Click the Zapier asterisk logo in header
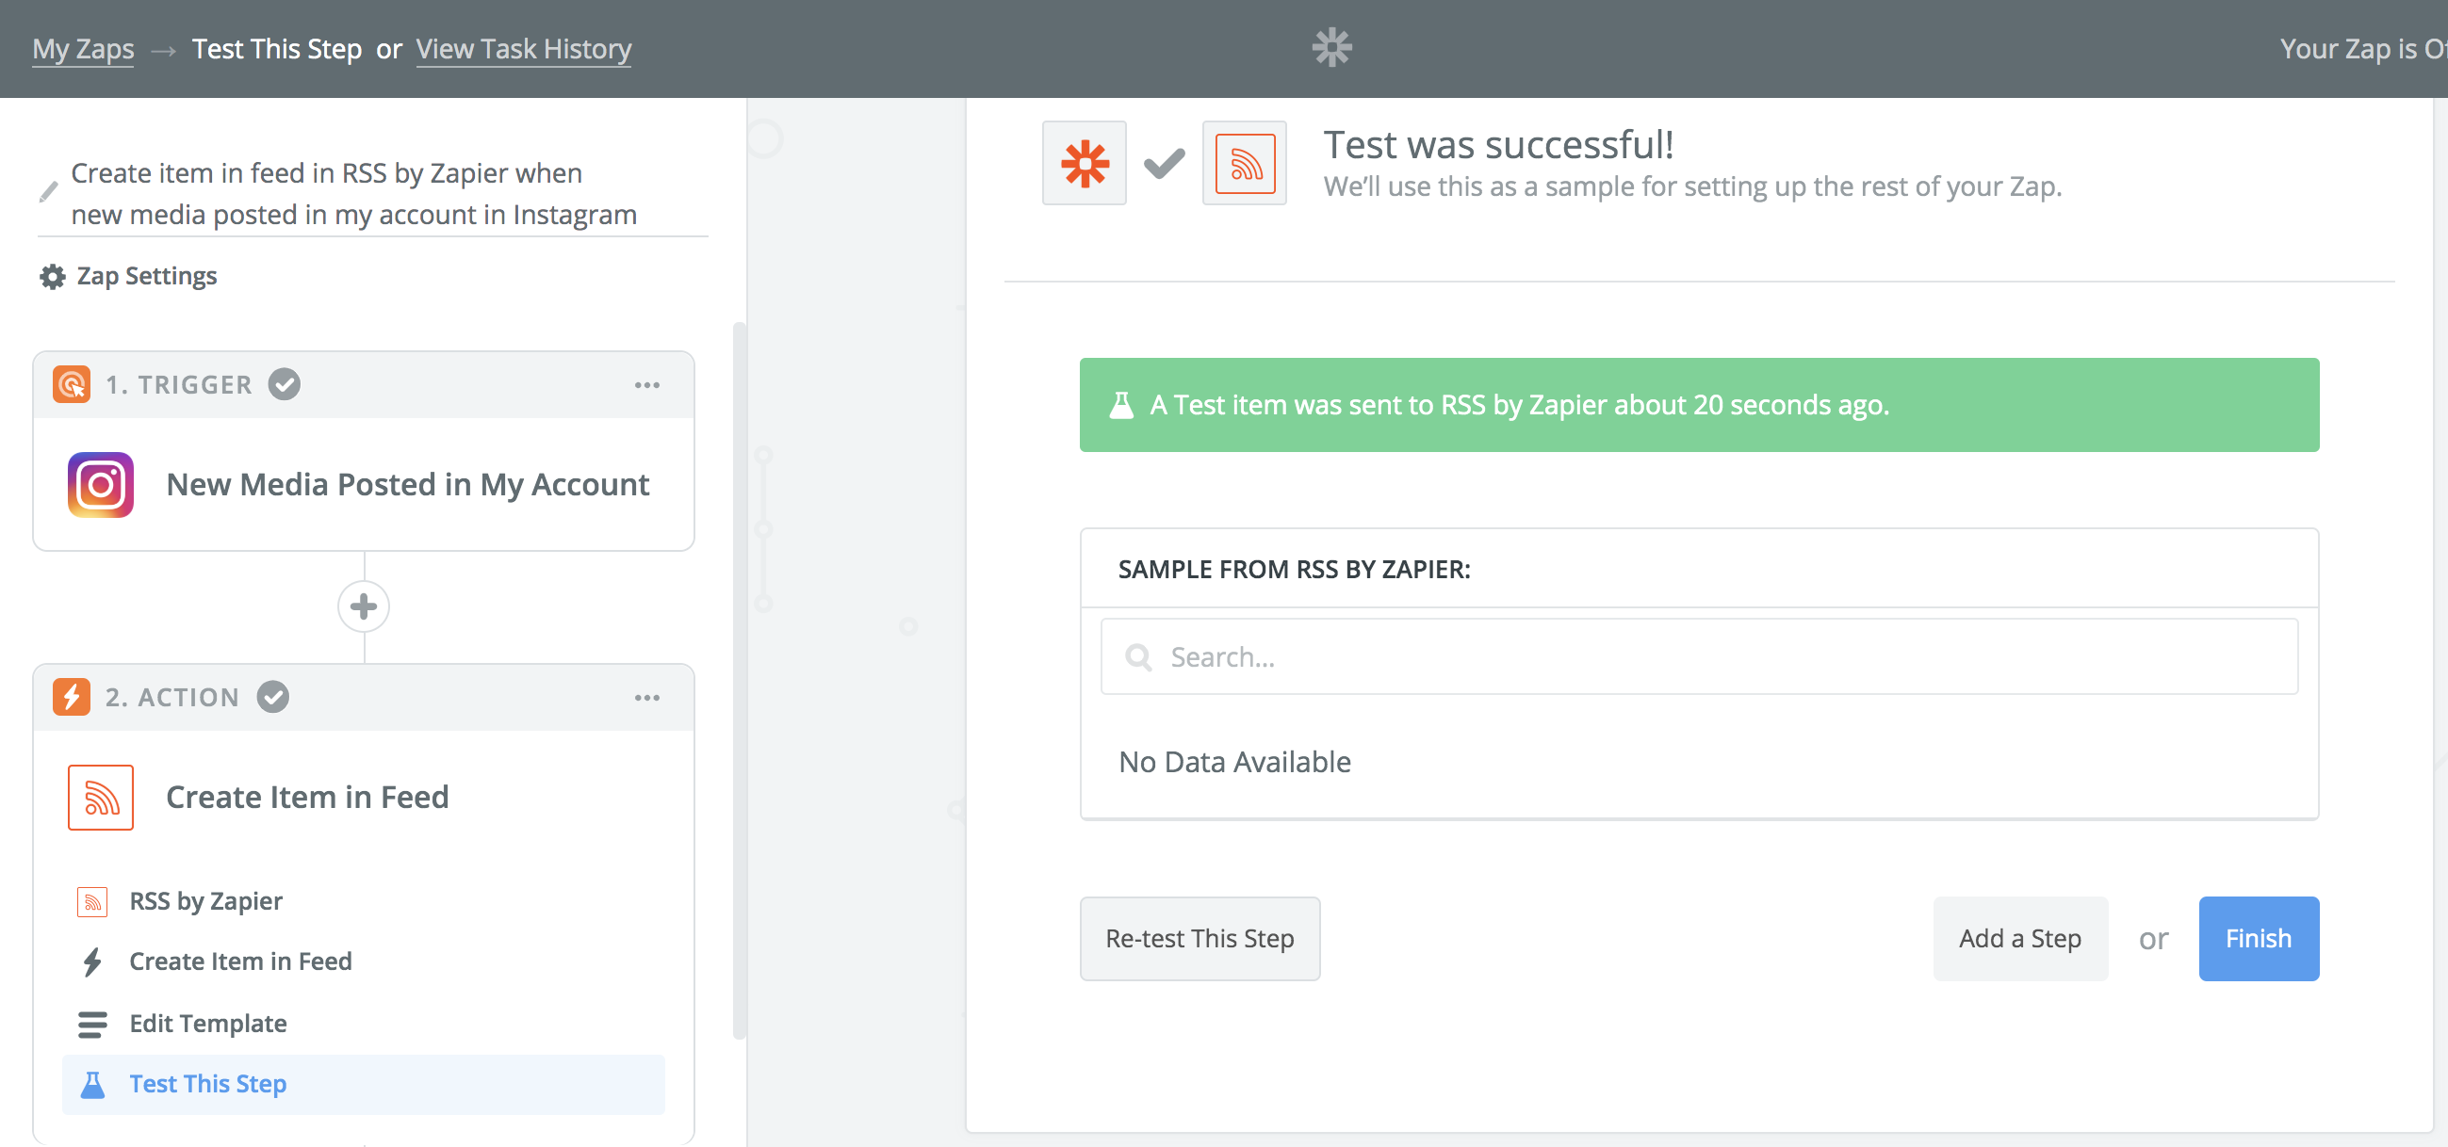Screen dimensions: 2448x1147 click(x=1331, y=47)
